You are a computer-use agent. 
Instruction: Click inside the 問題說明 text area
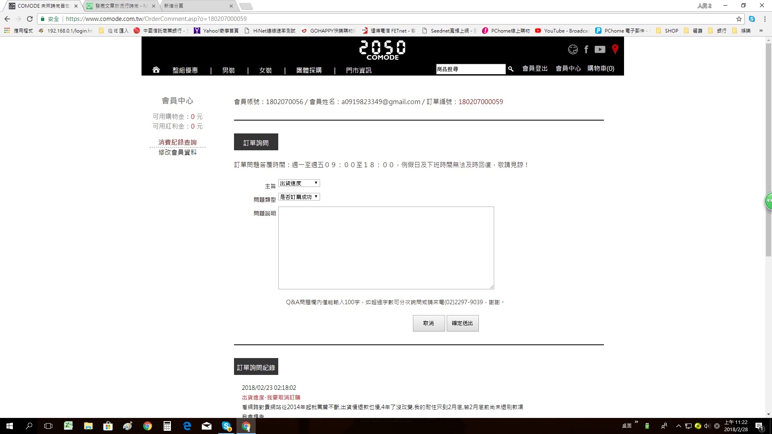386,248
